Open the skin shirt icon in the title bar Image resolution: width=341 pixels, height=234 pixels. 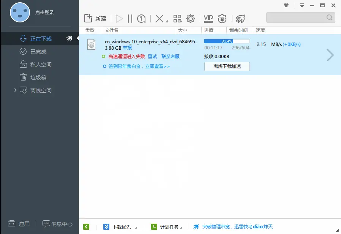[x=286, y=5]
